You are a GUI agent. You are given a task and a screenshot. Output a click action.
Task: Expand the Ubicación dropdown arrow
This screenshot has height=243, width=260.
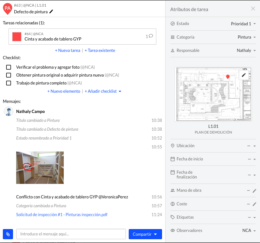point(255,146)
